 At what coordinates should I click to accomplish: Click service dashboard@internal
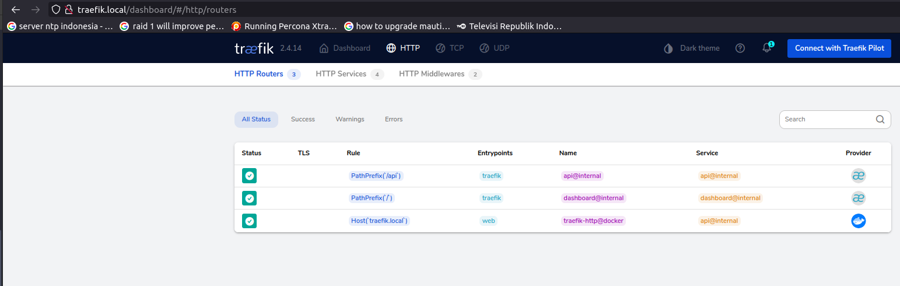[730, 198]
